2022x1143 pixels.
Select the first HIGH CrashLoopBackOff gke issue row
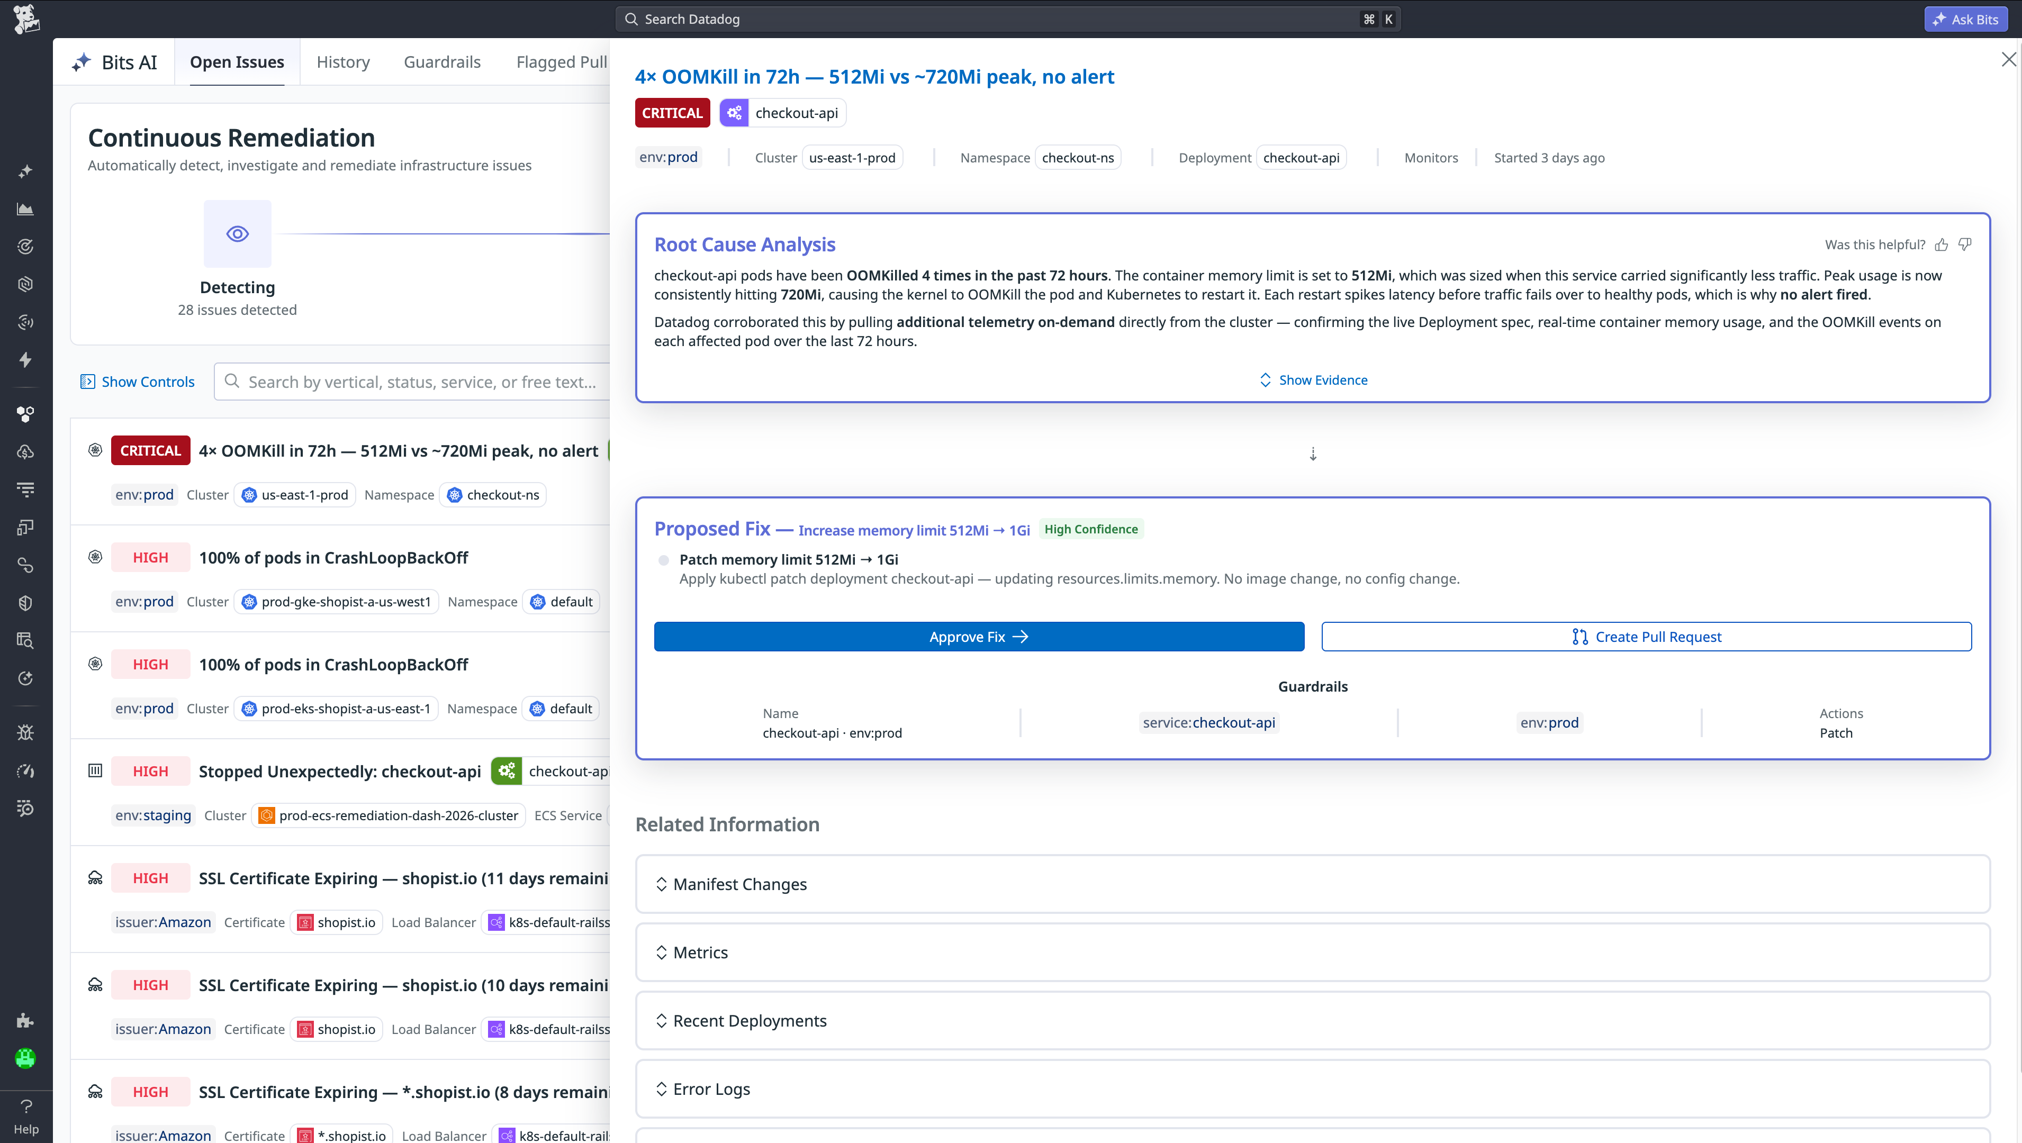pyautogui.click(x=340, y=578)
